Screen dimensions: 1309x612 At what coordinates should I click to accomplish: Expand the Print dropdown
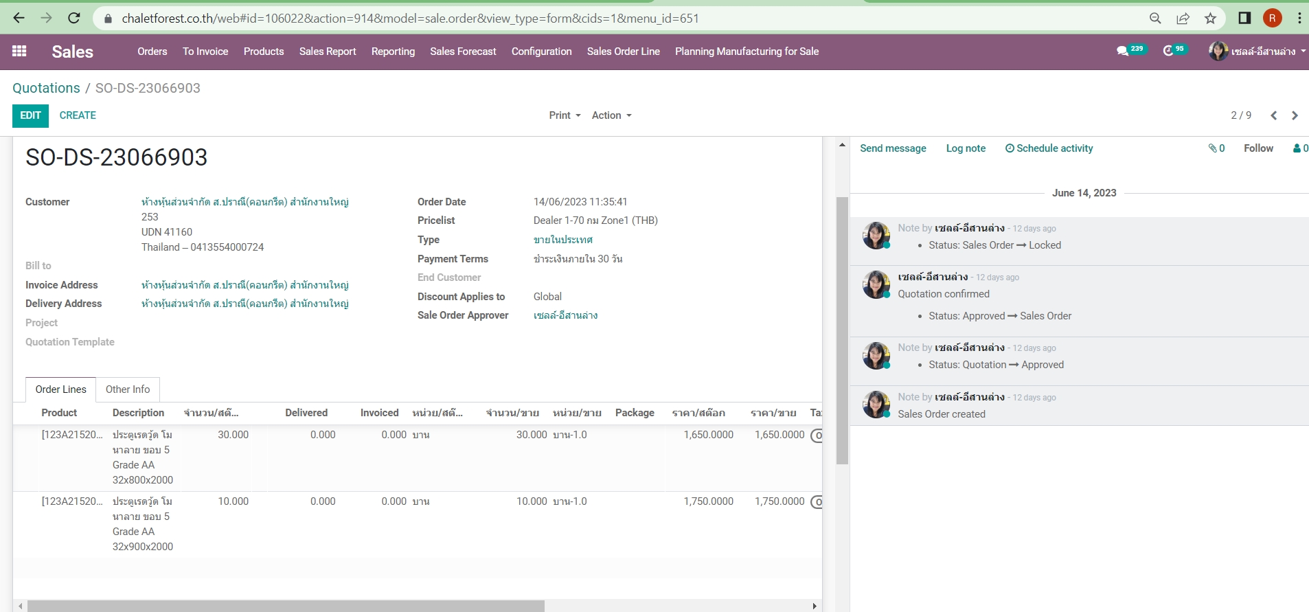pos(565,115)
